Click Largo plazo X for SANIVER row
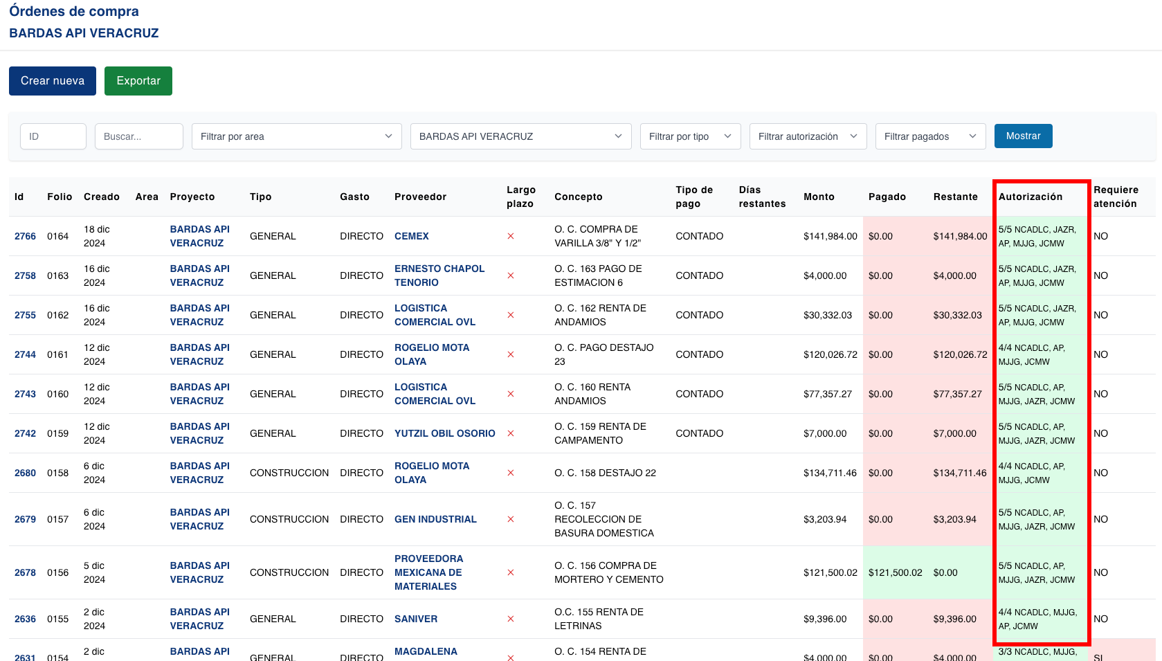 (511, 619)
